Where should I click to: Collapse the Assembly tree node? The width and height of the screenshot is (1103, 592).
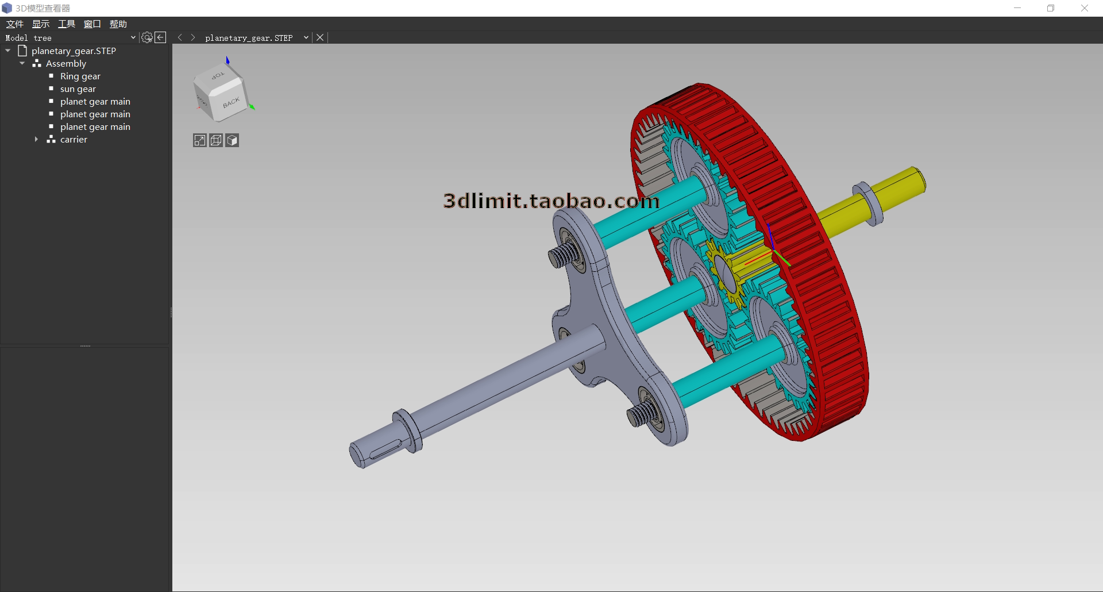point(22,63)
